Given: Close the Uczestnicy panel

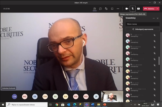Looking at the screenshot, I should point(158,18).
